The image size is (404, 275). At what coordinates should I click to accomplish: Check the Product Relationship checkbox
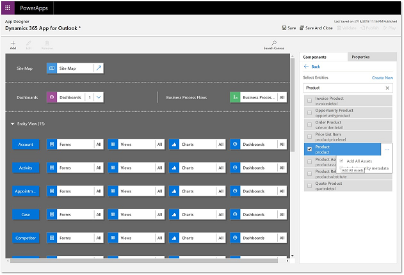coord(309,174)
